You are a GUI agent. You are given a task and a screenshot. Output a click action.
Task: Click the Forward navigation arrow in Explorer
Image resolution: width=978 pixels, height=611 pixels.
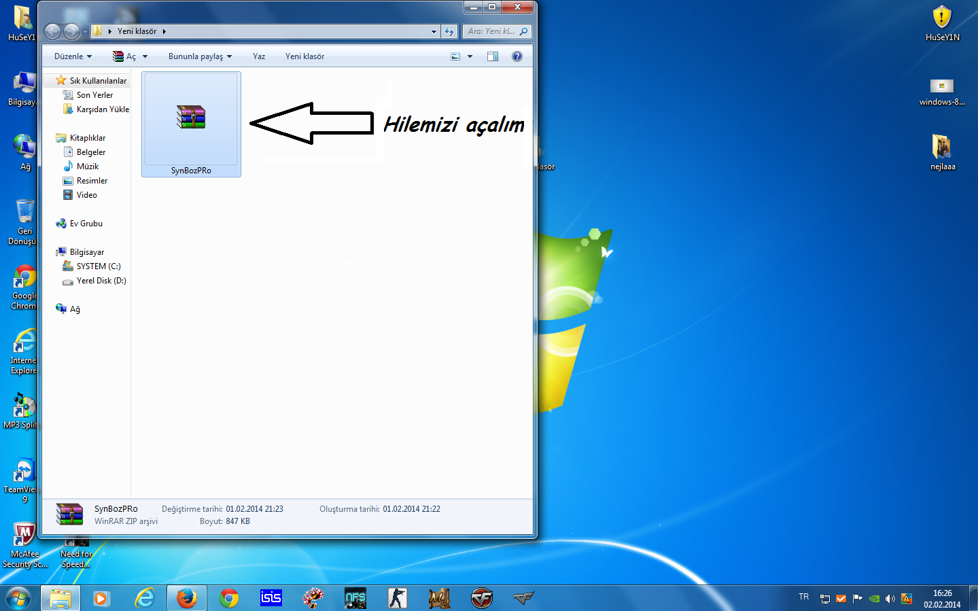click(x=71, y=31)
